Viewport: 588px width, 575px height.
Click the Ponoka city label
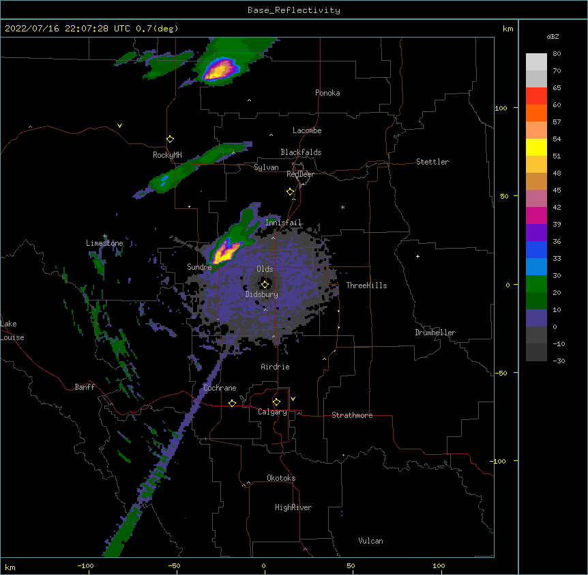pos(327,93)
